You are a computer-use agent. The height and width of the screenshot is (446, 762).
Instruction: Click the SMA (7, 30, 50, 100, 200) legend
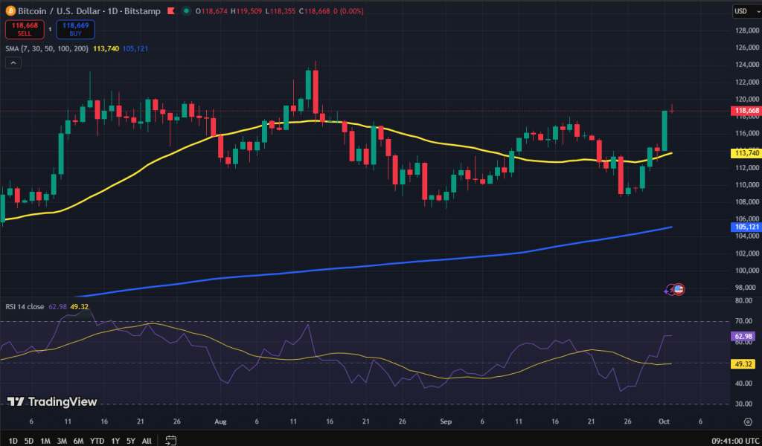click(47, 48)
